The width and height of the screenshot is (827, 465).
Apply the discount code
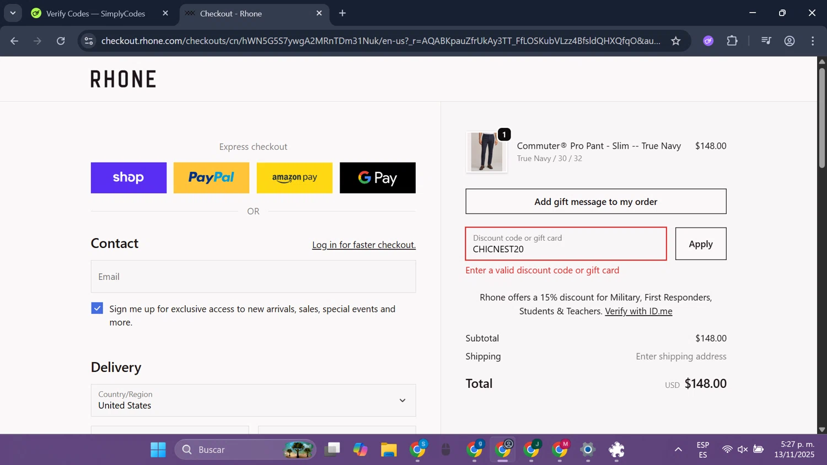(x=701, y=244)
